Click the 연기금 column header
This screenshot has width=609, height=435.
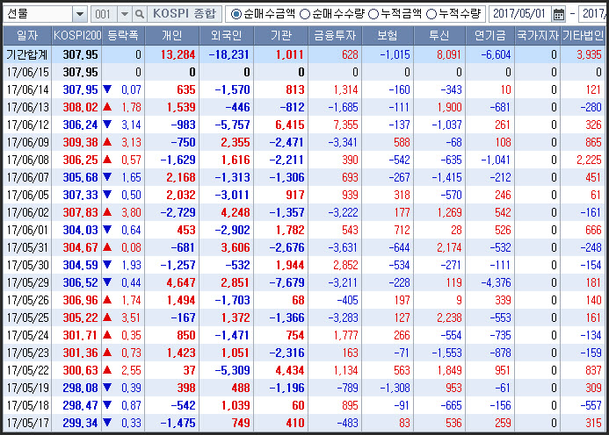pyautogui.click(x=490, y=36)
